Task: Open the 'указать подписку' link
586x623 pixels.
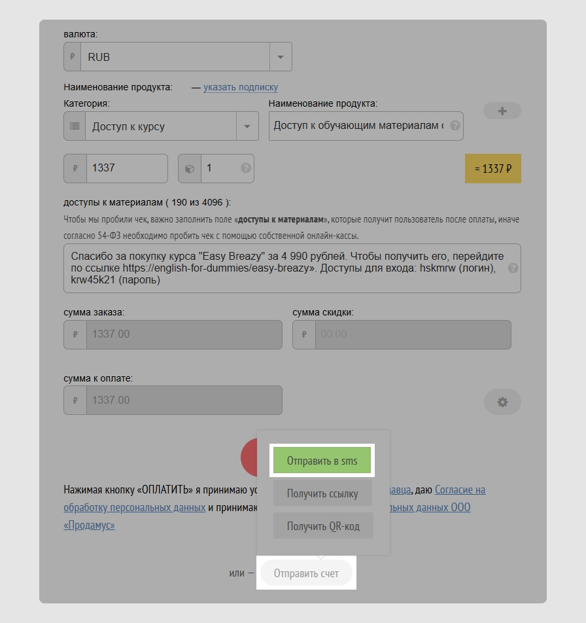Action: coord(240,87)
